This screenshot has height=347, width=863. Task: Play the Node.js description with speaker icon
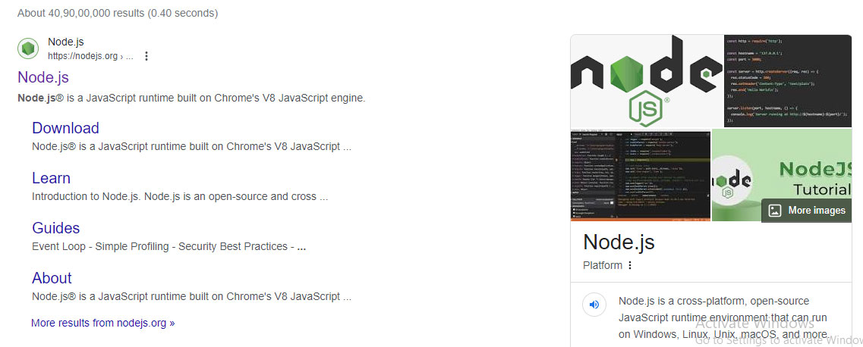click(594, 305)
